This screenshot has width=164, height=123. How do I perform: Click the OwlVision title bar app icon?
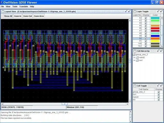(x=1, y=2)
